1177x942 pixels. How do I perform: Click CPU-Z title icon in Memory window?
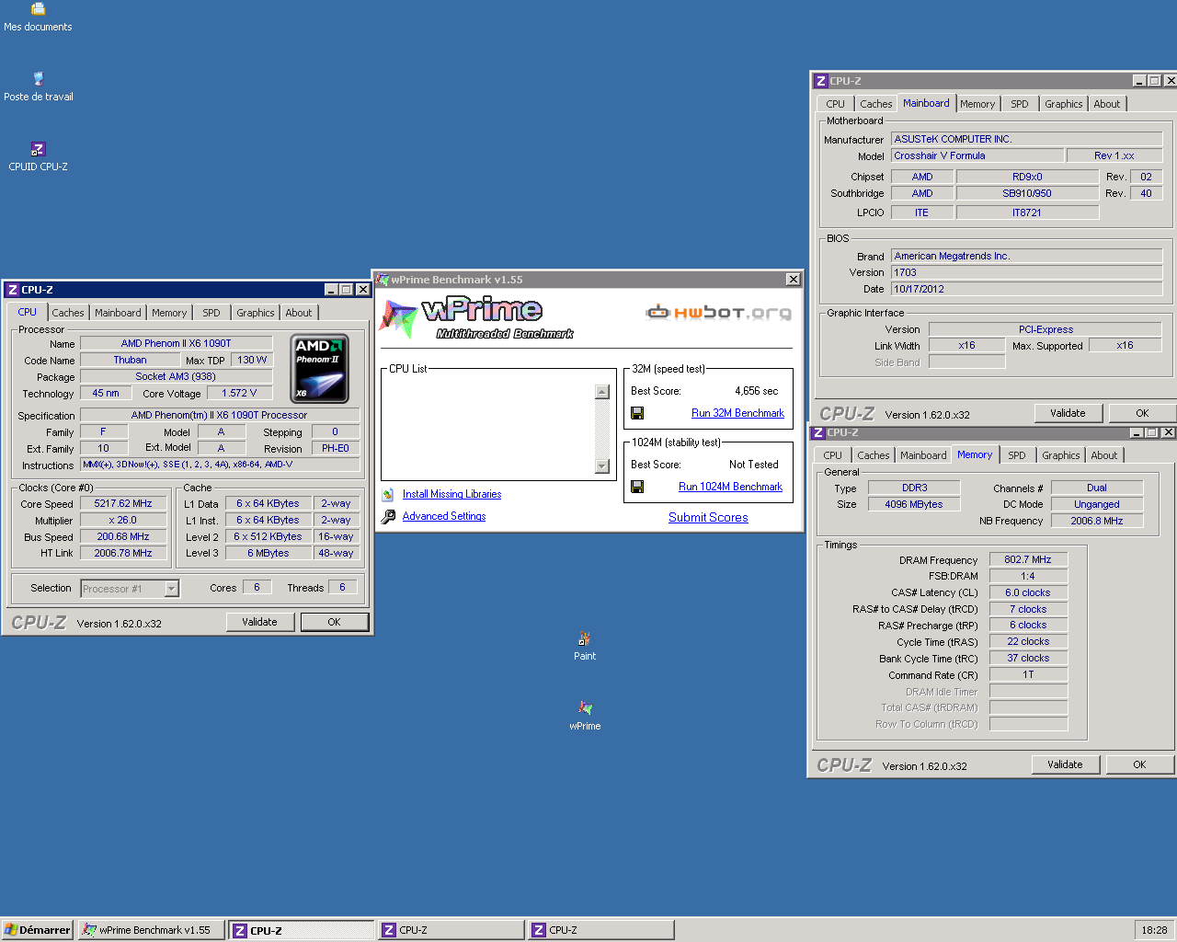point(818,432)
